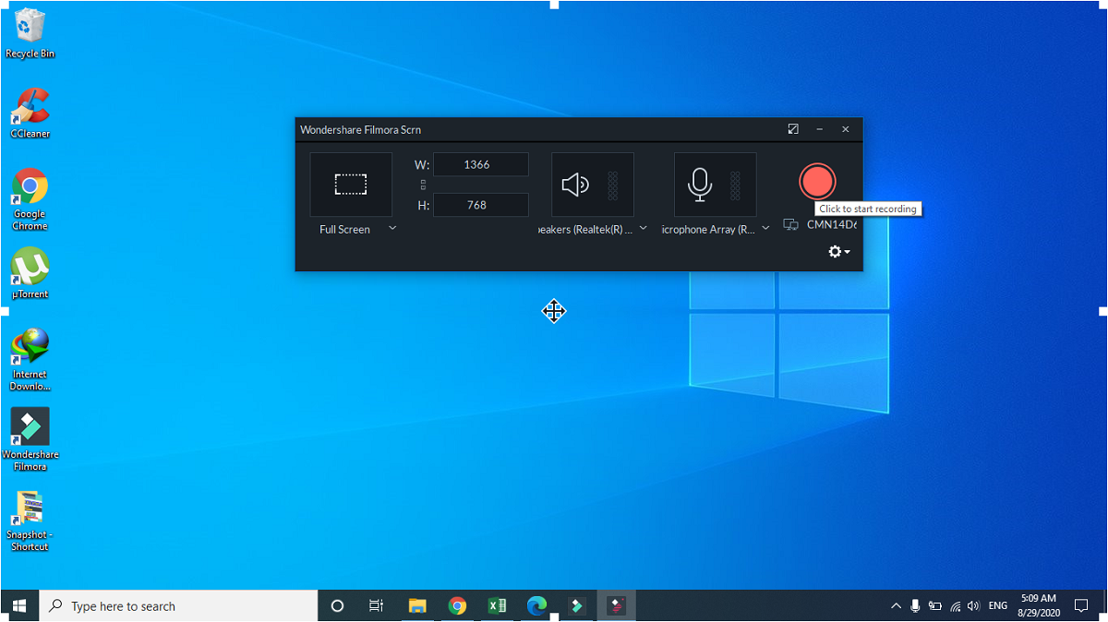The image size is (1108, 622).
Task: Open Cortana circle icon on taskbar
Action: pos(337,605)
